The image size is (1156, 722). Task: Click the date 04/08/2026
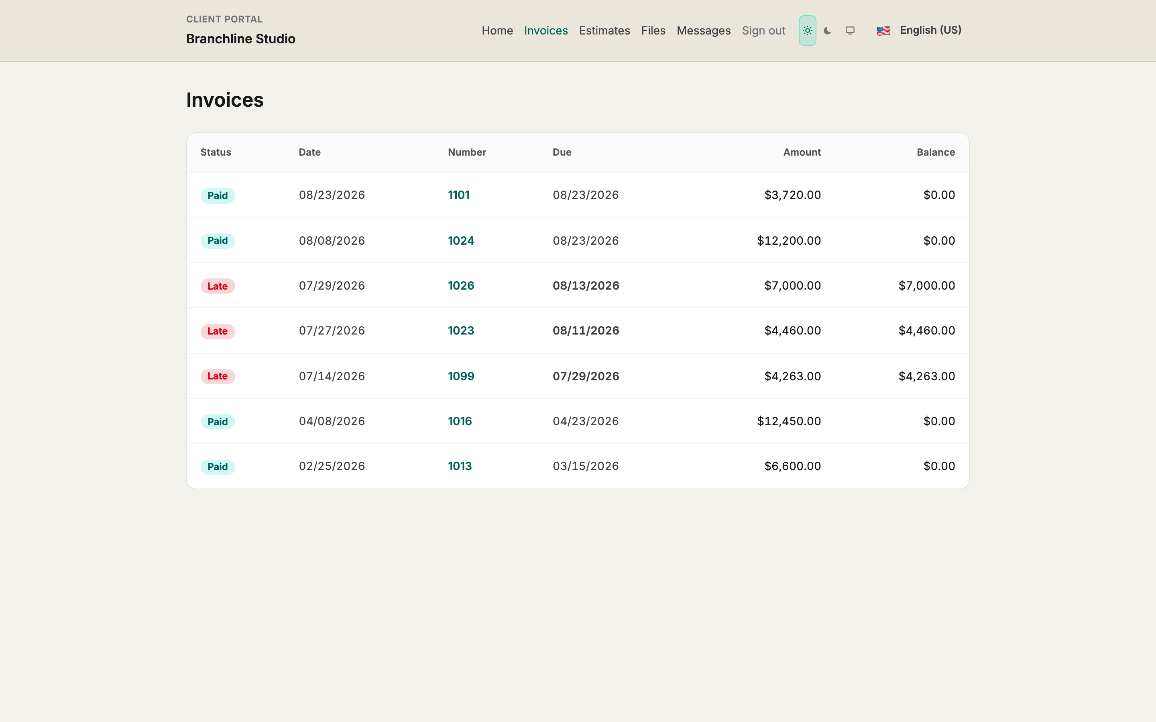(332, 421)
